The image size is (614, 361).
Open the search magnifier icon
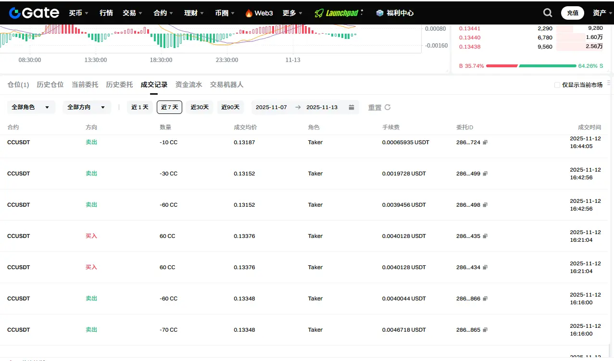[548, 13]
